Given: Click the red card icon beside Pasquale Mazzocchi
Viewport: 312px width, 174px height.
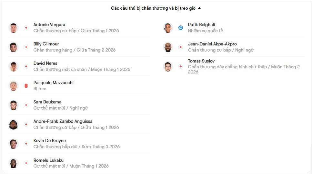Looking at the screenshot, I should (26, 86).
